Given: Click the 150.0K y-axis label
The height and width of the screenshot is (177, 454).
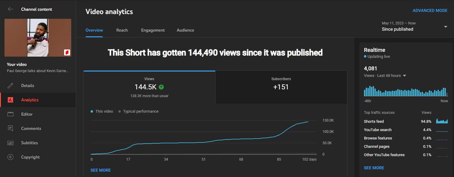Looking at the screenshot, I should point(328,120).
